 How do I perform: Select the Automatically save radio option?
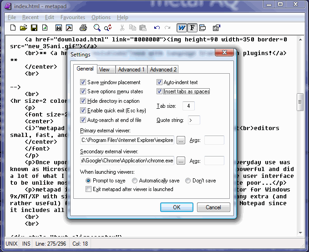pyautogui.click(x=135, y=181)
